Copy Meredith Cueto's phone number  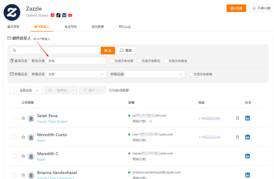pyautogui.click(x=237, y=137)
